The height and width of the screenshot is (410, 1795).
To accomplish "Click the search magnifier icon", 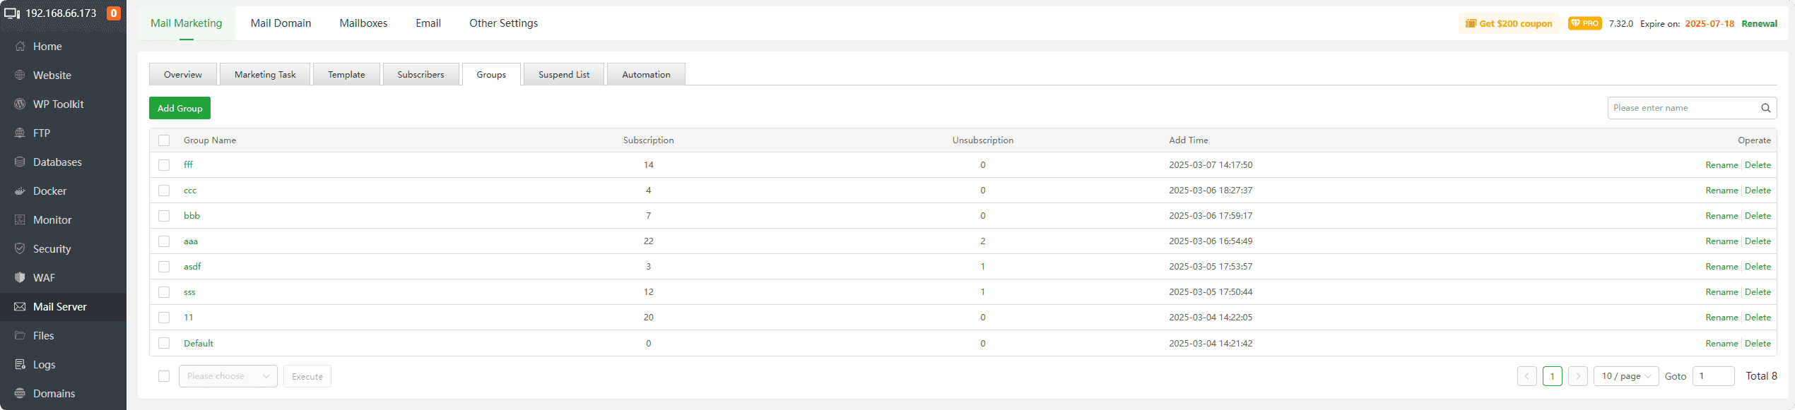I will (x=1765, y=108).
